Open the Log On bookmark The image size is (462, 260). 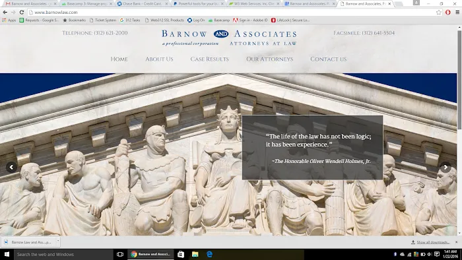(x=196, y=20)
